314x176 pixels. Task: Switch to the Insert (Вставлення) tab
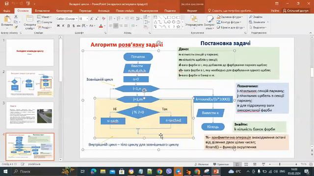click(42, 11)
